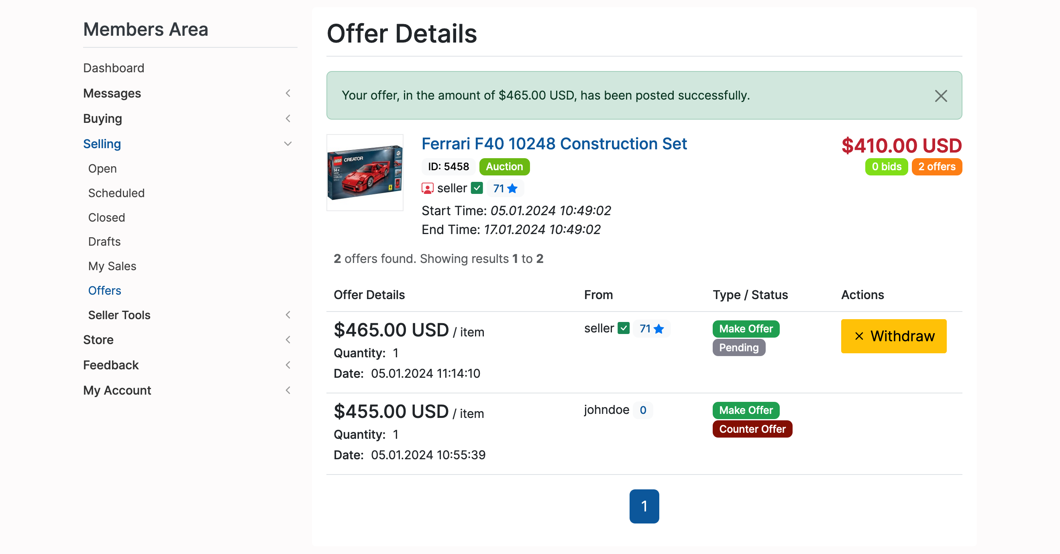Collapse the Selling section chevron
1060x554 pixels.
(288, 144)
